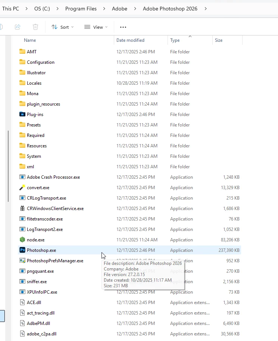278x341 pixels.
Task: Click the Plug-ins folder icon
Action: pos(22,114)
